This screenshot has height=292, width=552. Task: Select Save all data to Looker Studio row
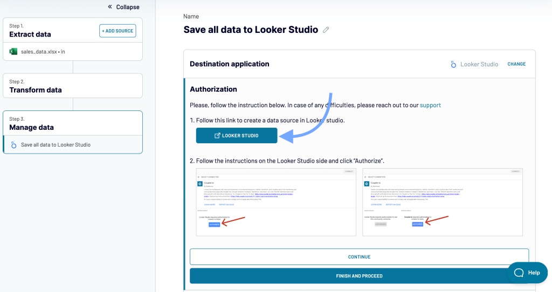pos(73,144)
